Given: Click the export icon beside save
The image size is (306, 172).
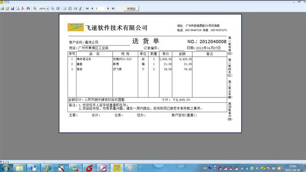Looking at the screenshot, I should [17, 8].
